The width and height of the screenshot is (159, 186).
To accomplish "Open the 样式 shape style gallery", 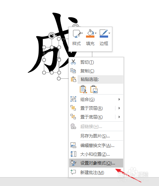I will click(x=77, y=38).
